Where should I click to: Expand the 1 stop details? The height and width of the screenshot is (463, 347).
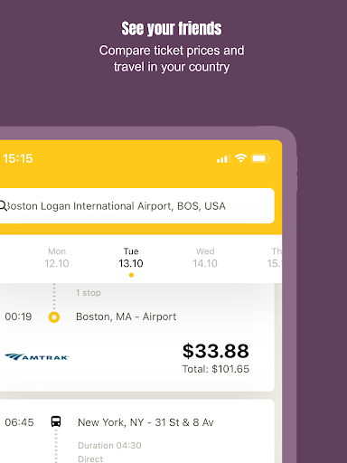(89, 293)
